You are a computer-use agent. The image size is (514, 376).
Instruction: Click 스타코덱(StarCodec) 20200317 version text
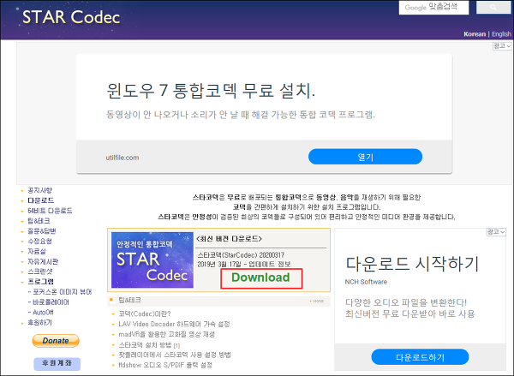241,255
